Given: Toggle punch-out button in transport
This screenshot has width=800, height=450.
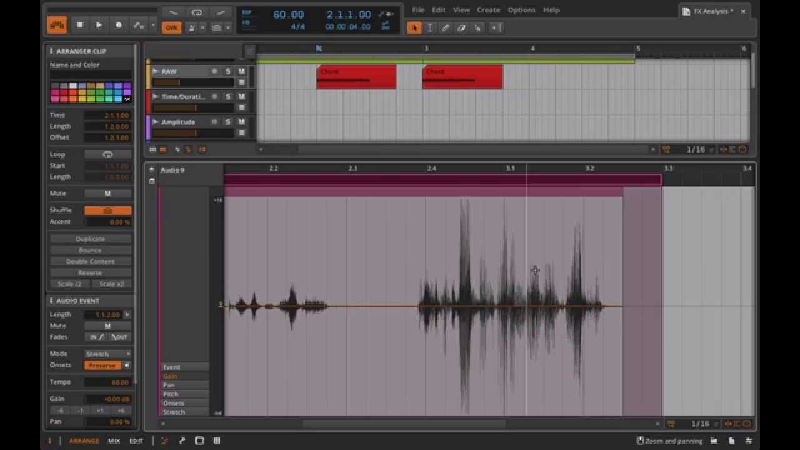Looking at the screenshot, I should pyautogui.click(x=221, y=12).
